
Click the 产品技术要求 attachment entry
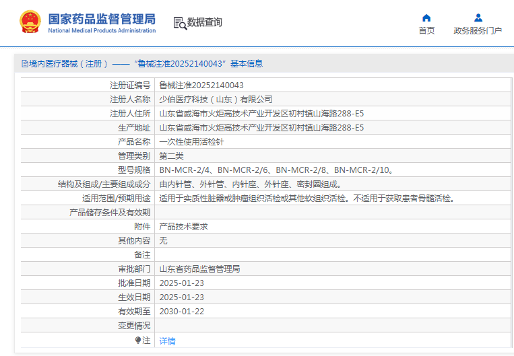183,227
